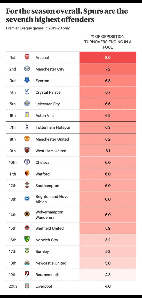Click the Leicester City team name

(x=48, y=104)
